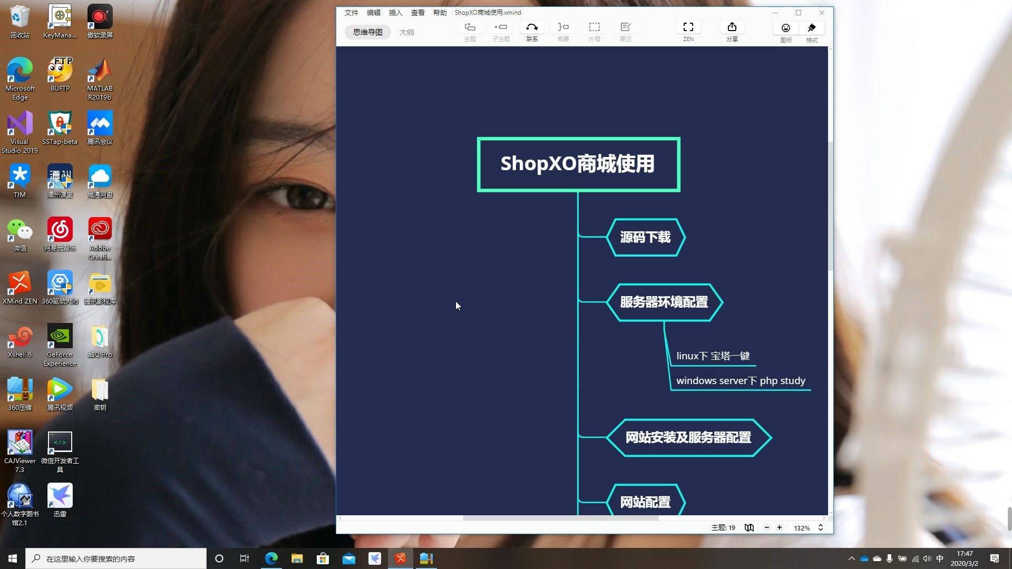Switch to 大纲 view tab
Viewport: 1012px width, 569px height.
405,32
